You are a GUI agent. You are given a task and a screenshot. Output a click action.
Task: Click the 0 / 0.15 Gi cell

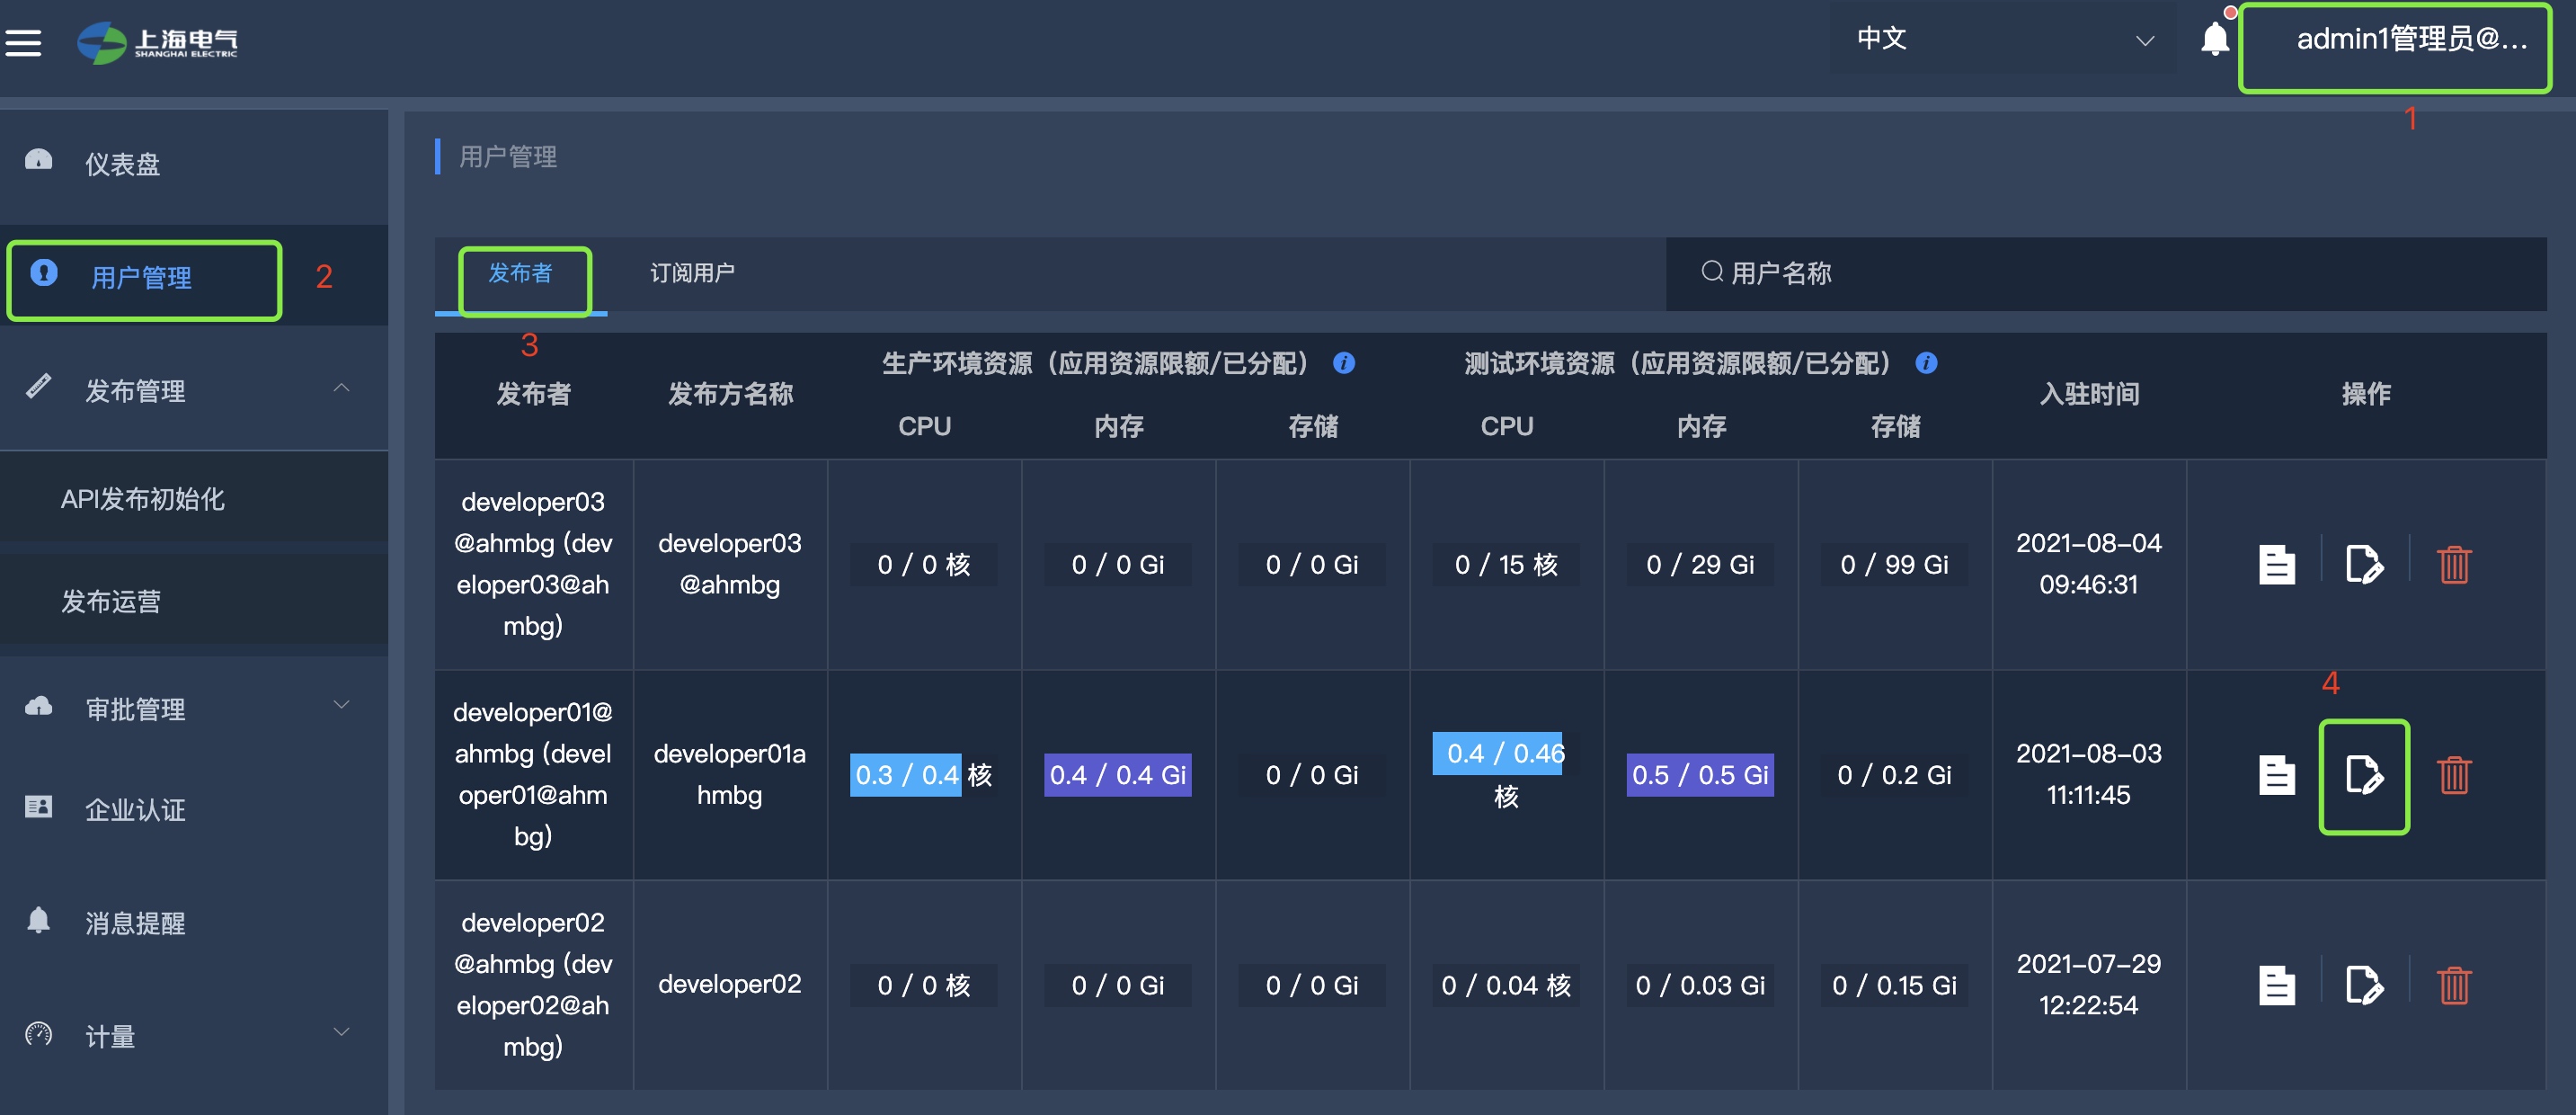1894,985
